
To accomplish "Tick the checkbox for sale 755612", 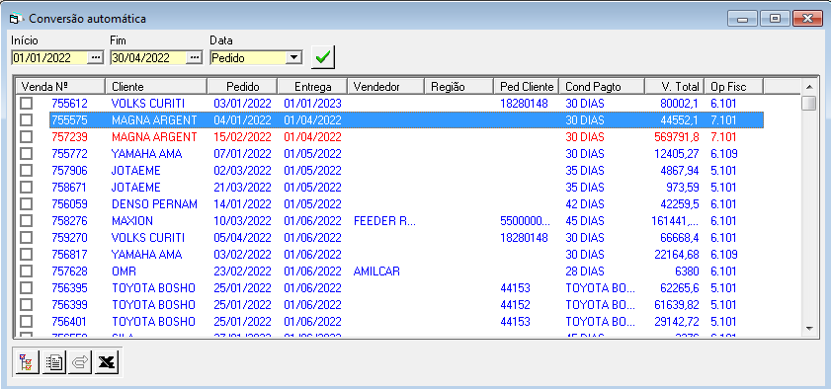I will pos(26,104).
